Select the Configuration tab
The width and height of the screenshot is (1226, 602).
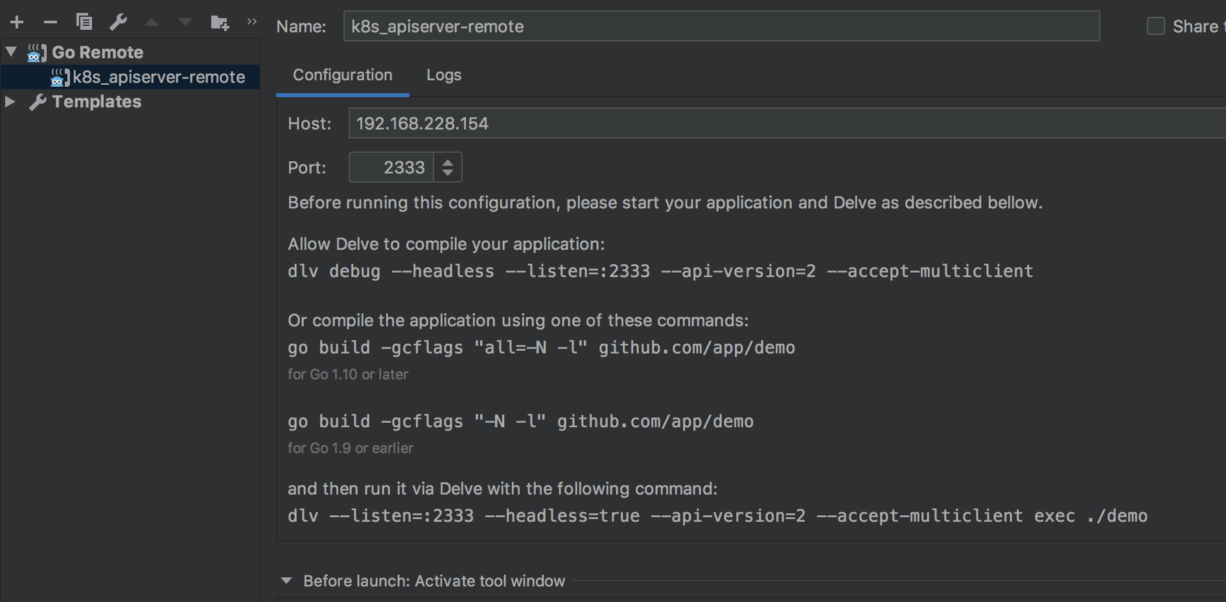point(343,75)
